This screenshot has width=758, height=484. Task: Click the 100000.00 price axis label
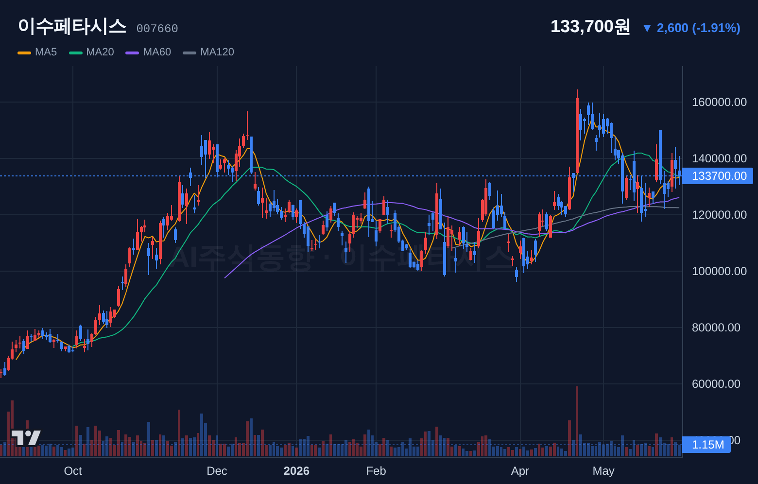point(719,271)
